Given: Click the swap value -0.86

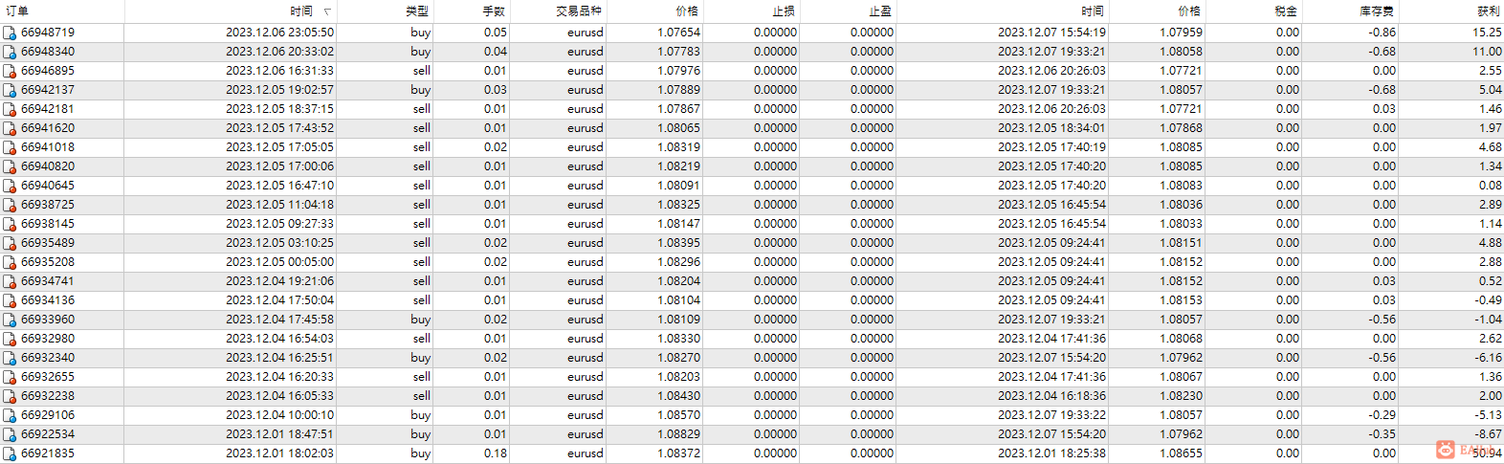Looking at the screenshot, I should point(1382,33).
